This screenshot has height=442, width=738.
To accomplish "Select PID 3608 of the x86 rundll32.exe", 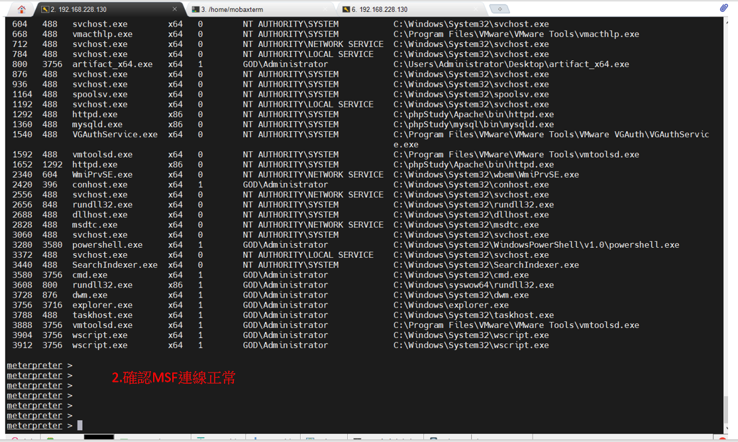I will point(22,285).
